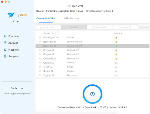Select the highlighted New York 11 server name
Image resolution: width=150 pixels, height=114 pixels.
point(49,46)
